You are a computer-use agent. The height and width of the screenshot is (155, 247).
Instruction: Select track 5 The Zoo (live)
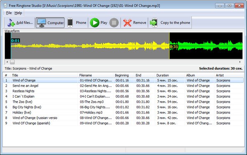click(x=123, y=102)
